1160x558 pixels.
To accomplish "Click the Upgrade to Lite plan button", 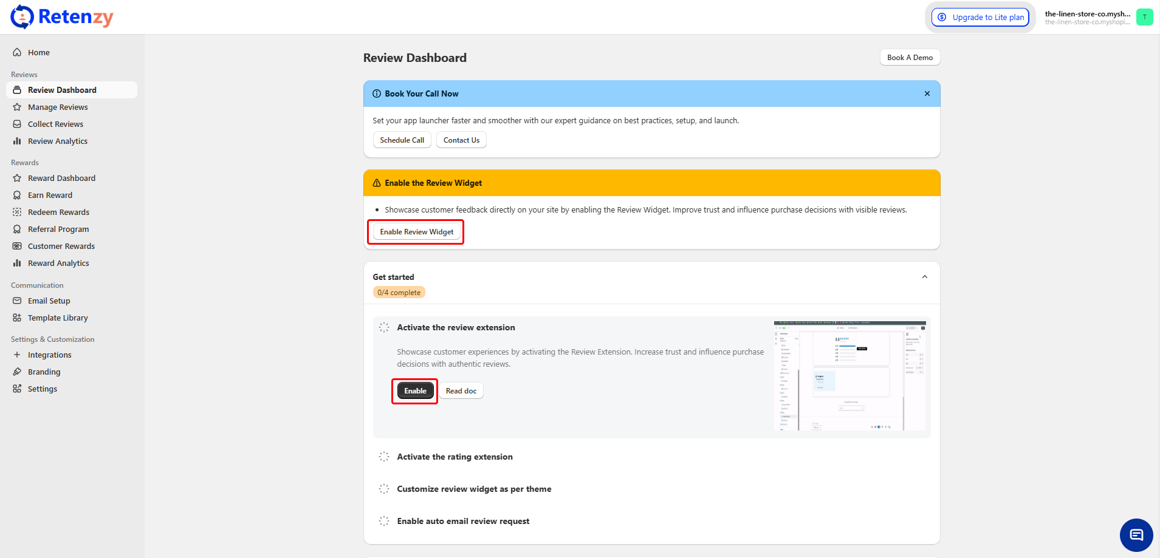I will point(981,17).
